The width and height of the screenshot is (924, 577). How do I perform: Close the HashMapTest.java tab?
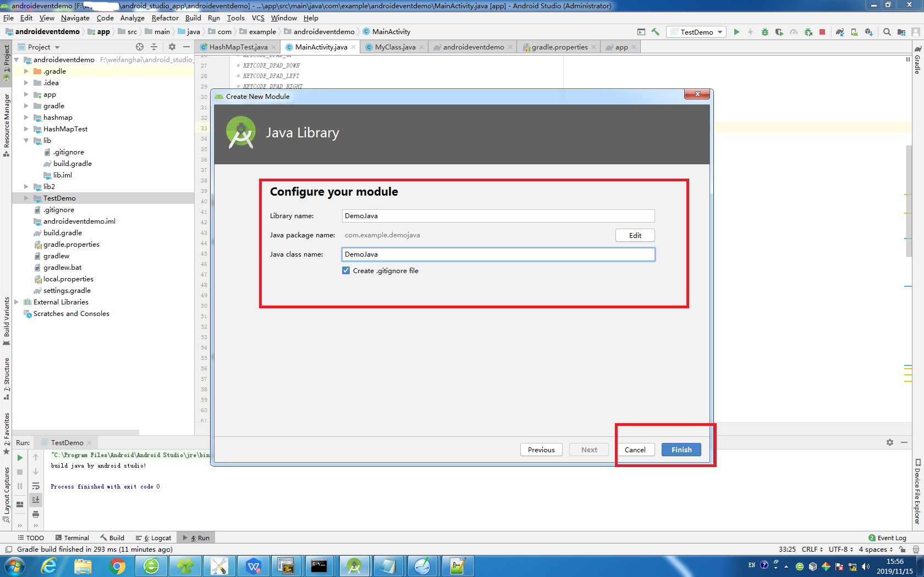(274, 47)
